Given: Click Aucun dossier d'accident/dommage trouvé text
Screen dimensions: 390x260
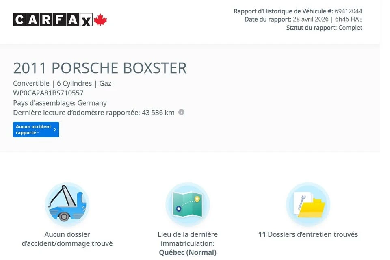Looking at the screenshot, I should pyautogui.click(x=67, y=239).
